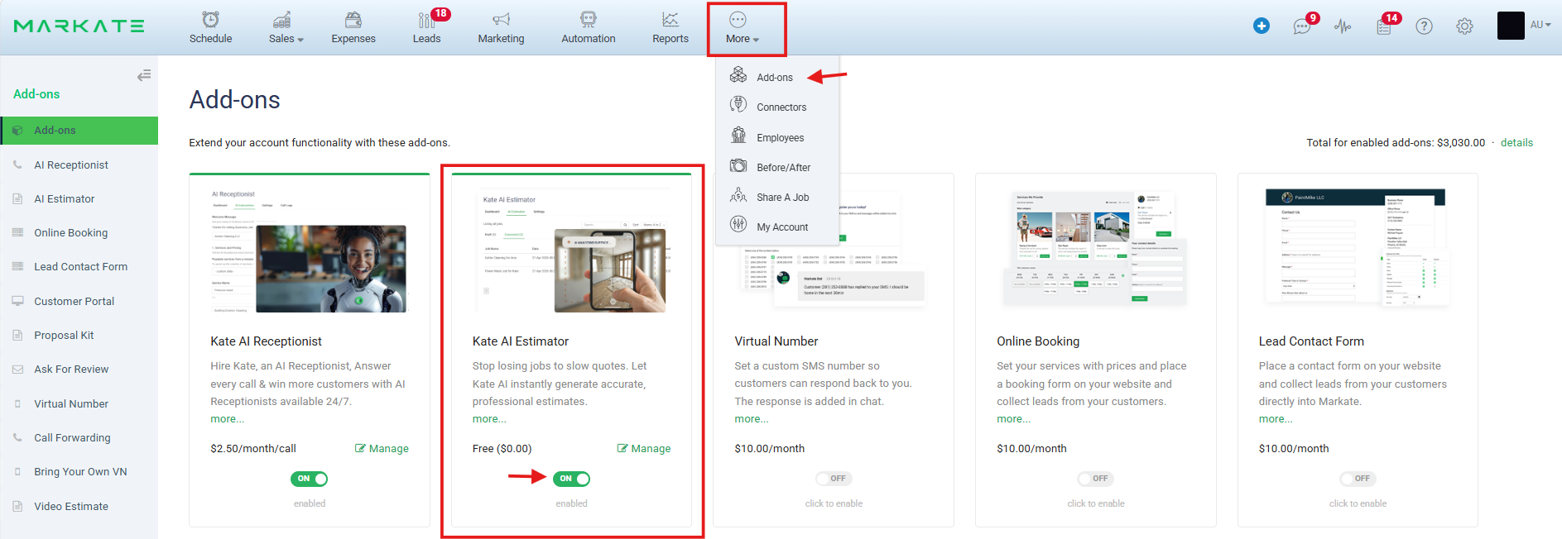
Task: Open task list with 14 badge
Action: (x=1385, y=26)
